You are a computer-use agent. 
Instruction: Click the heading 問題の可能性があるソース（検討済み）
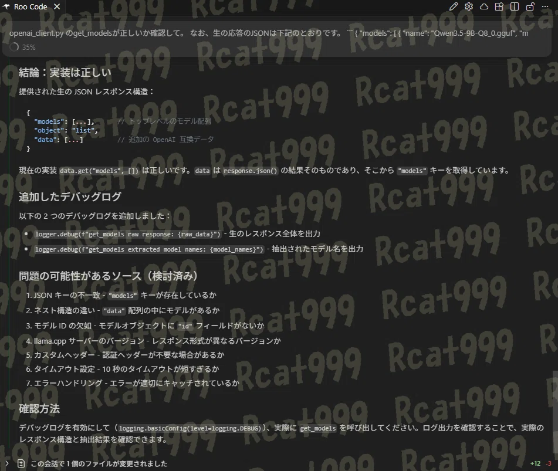(x=108, y=276)
